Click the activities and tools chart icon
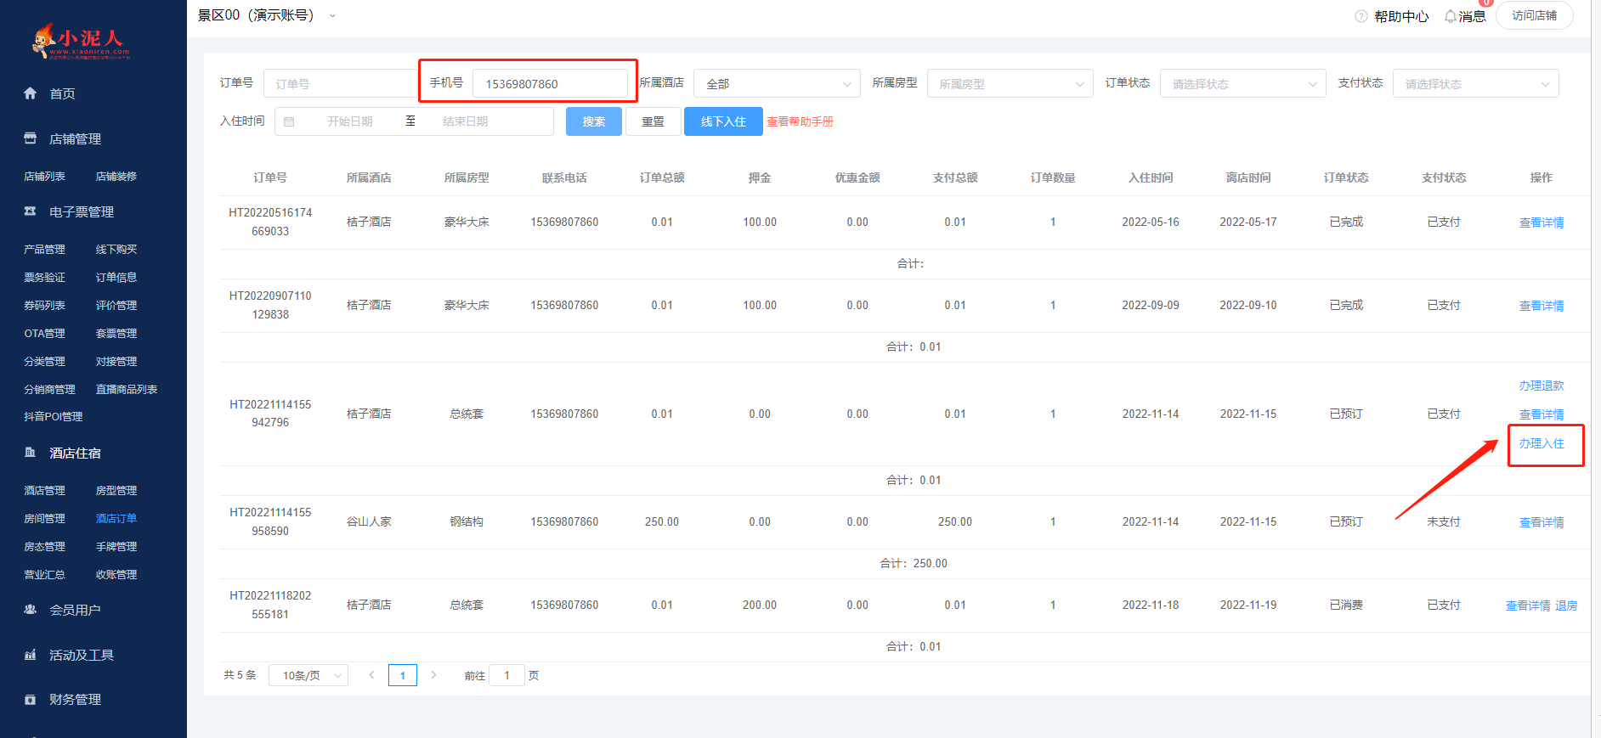This screenshot has width=1601, height=738. coord(31,655)
